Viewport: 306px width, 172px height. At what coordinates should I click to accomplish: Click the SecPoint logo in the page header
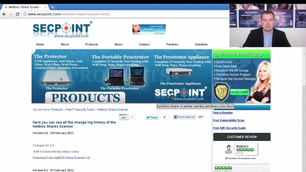point(62,30)
